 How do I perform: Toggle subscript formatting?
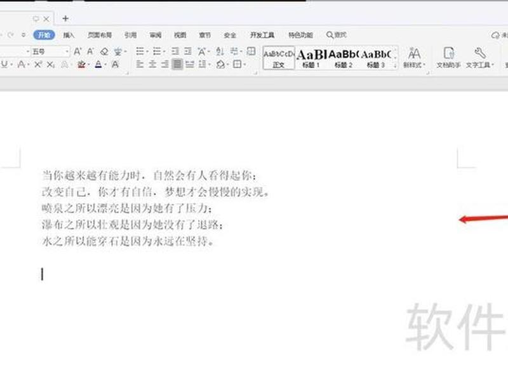tap(51, 65)
